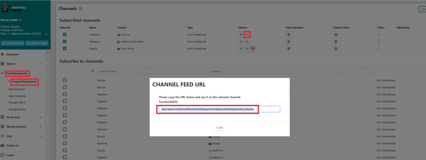Click the CLOSE button in Channel Feed URL dialog
The height and width of the screenshot is (160, 426).
click(220, 128)
